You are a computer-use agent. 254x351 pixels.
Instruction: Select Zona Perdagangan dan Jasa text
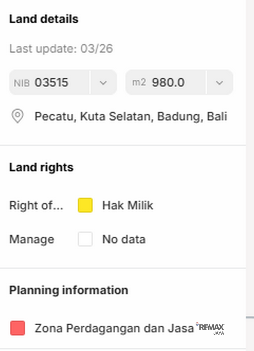114,328
